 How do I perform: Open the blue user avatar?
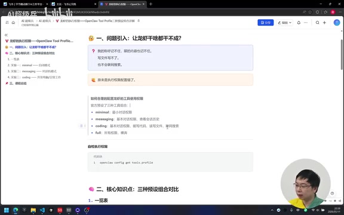click(337, 22)
